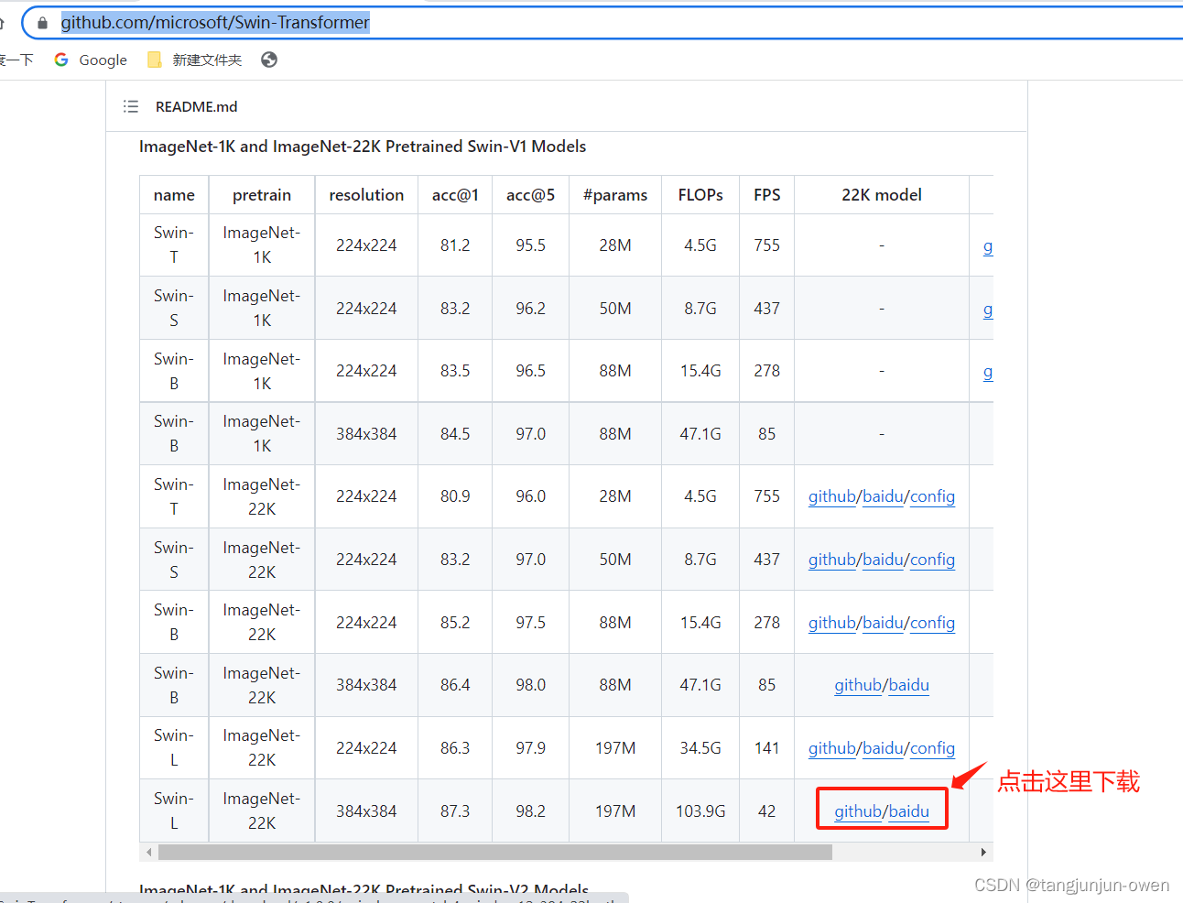
Task: Click the 'name' column header
Action: (x=174, y=195)
